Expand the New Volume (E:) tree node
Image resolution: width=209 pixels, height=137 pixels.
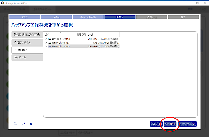(46, 43)
